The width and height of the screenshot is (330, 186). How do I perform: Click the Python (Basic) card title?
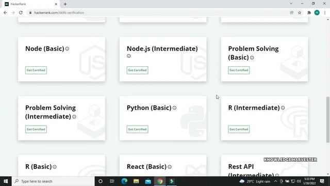coord(149,108)
